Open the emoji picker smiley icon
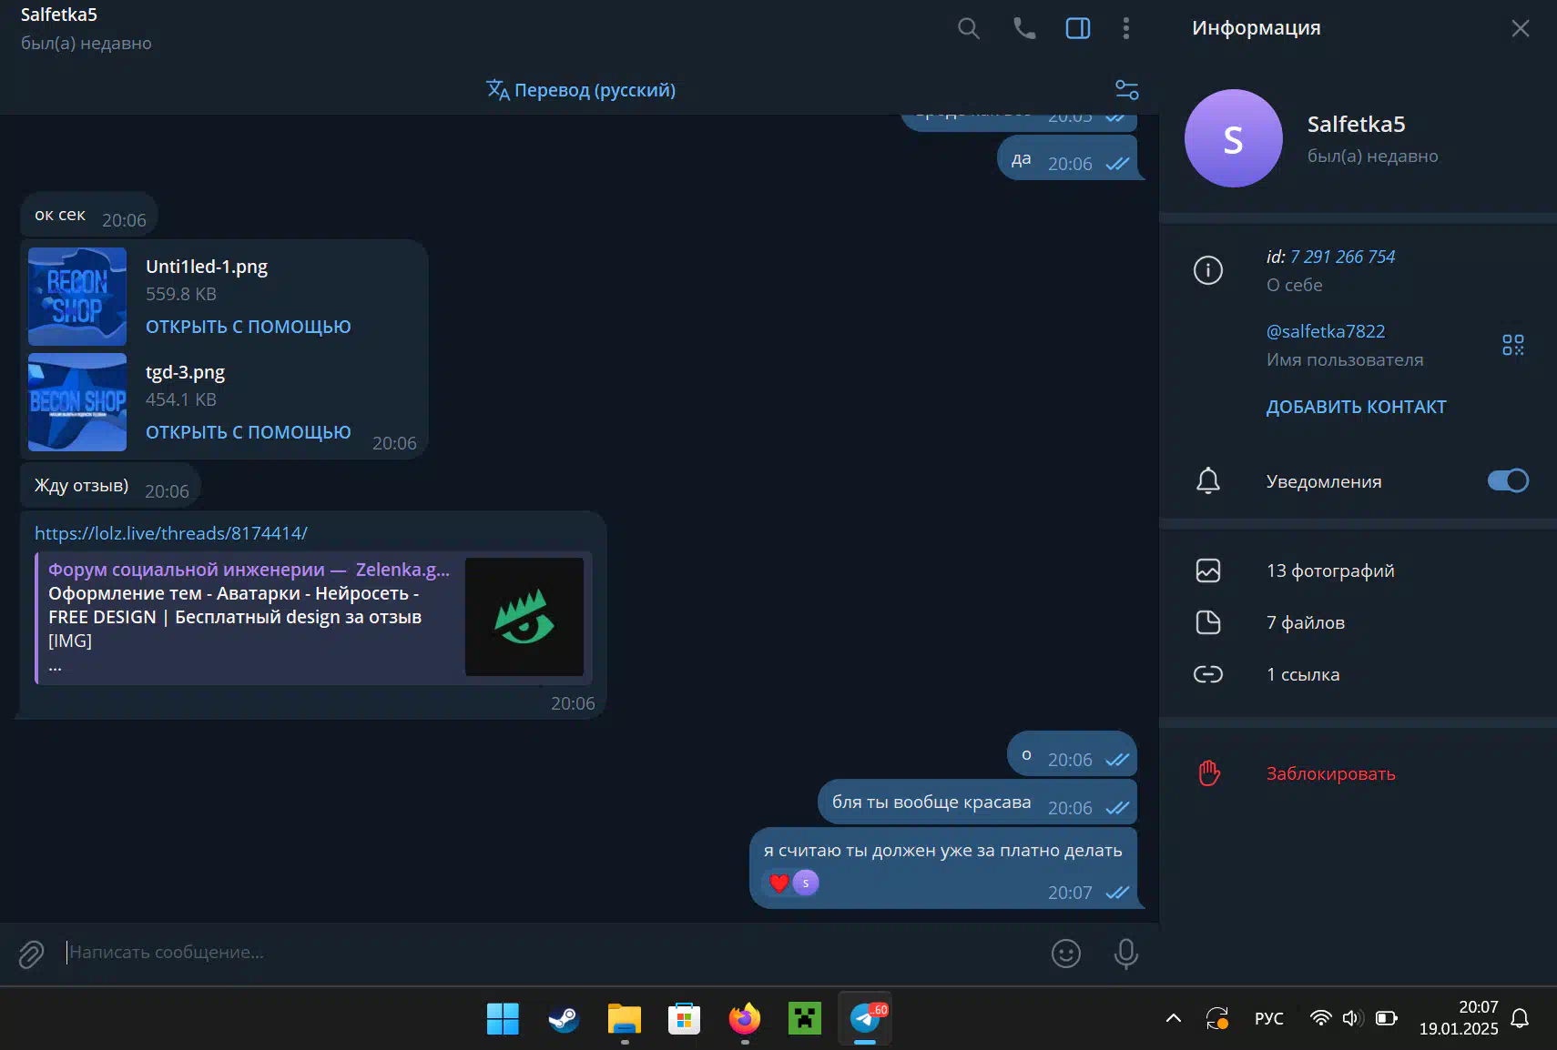The height and width of the screenshot is (1050, 1557). pos(1066,954)
